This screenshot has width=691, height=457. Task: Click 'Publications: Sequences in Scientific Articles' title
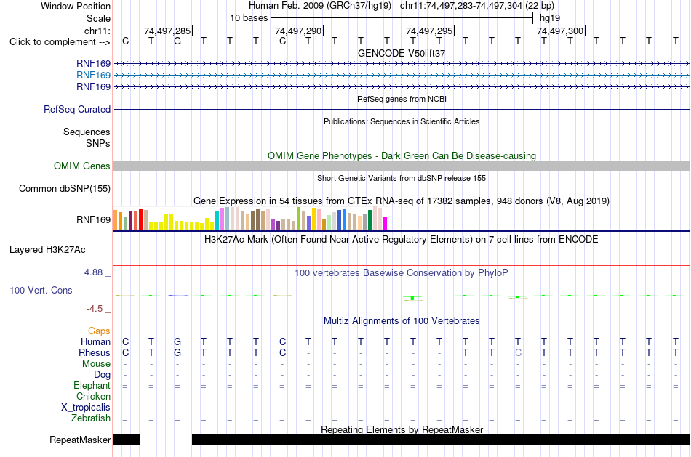[402, 121]
